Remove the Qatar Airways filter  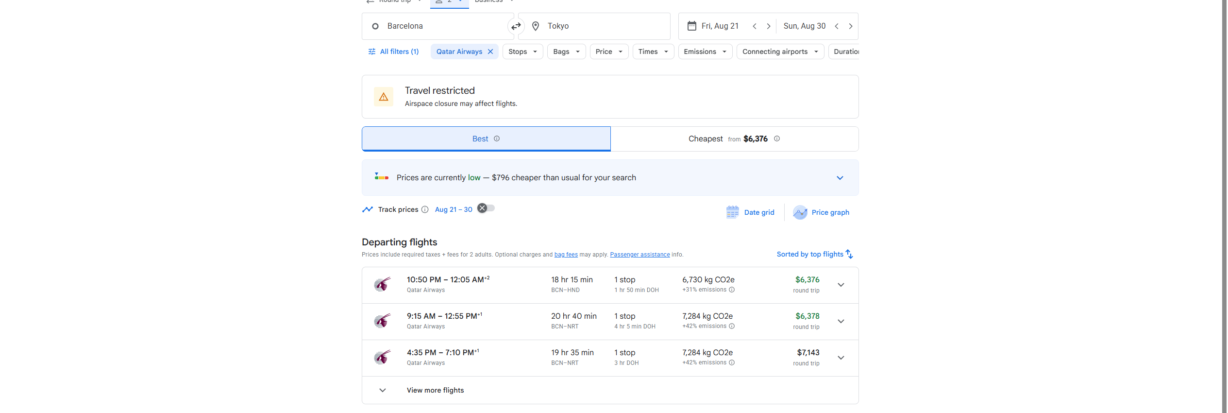pos(490,52)
